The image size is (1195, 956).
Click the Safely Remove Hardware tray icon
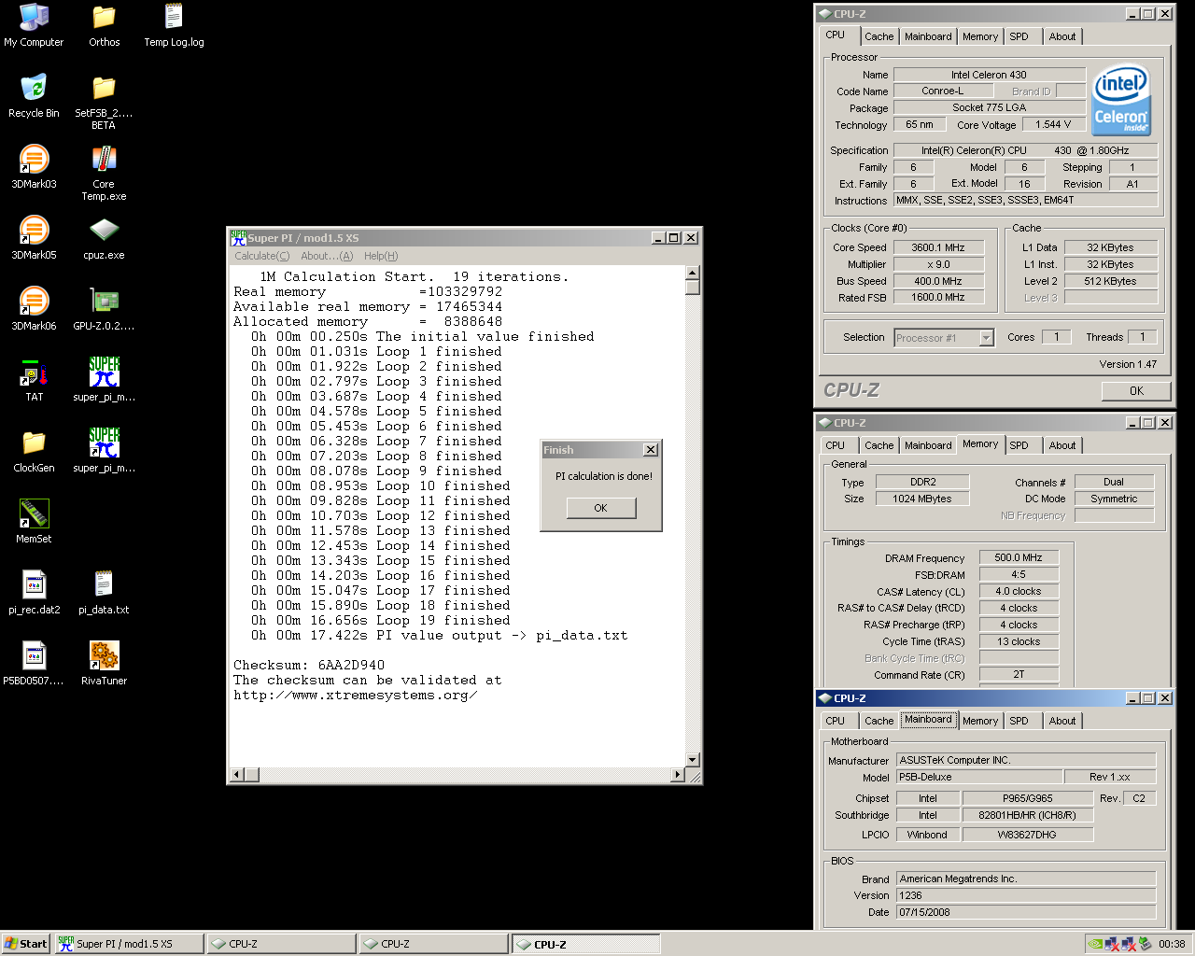click(x=1145, y=944)
